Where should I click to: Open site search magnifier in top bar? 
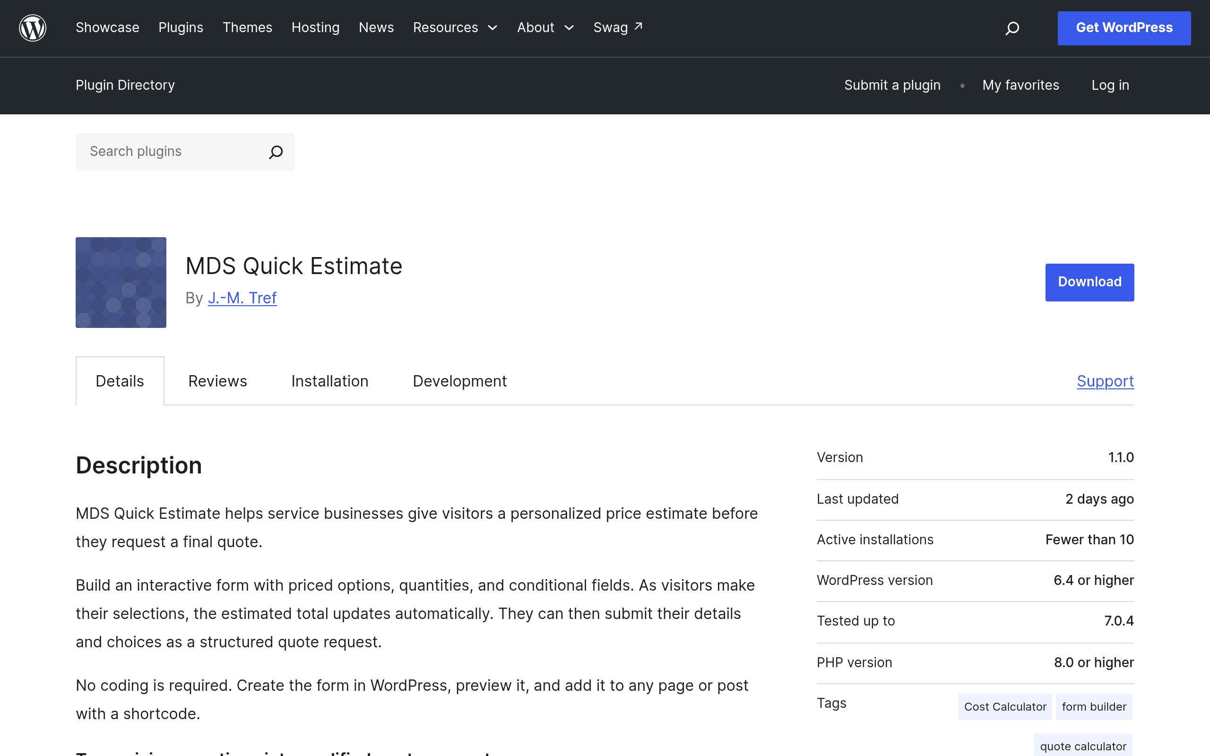[1012, 28]
